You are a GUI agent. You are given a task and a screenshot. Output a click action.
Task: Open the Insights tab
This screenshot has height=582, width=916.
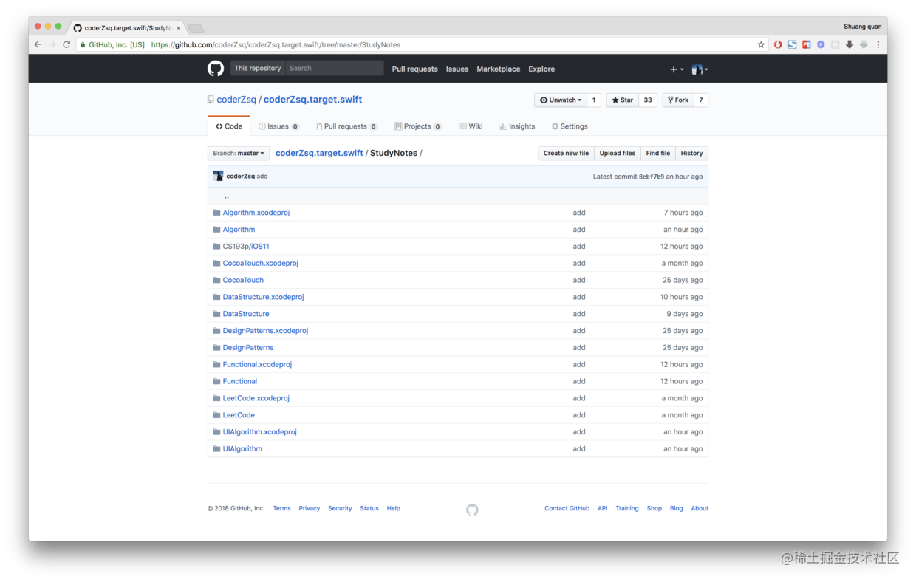click(x=516, y=126)
